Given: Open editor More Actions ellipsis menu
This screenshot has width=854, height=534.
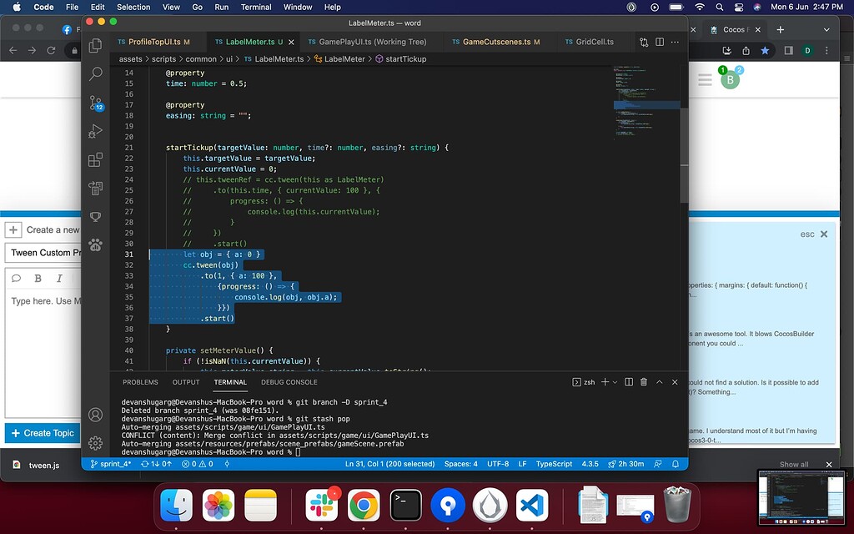Looking at the screenshot, I should coord(676,42).
